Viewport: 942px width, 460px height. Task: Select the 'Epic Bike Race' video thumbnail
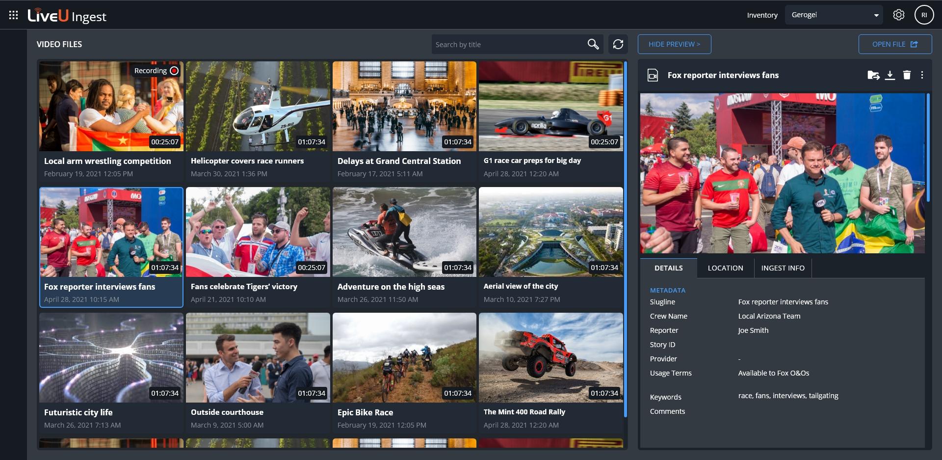point(404,357)
